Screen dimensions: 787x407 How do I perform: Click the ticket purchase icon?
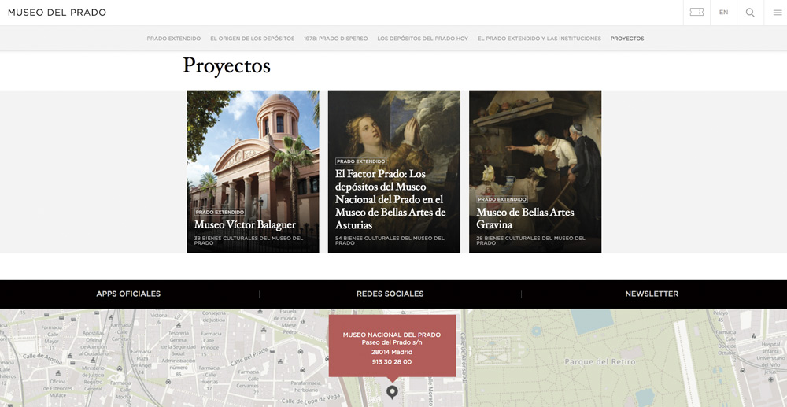[x=696, y=13]
